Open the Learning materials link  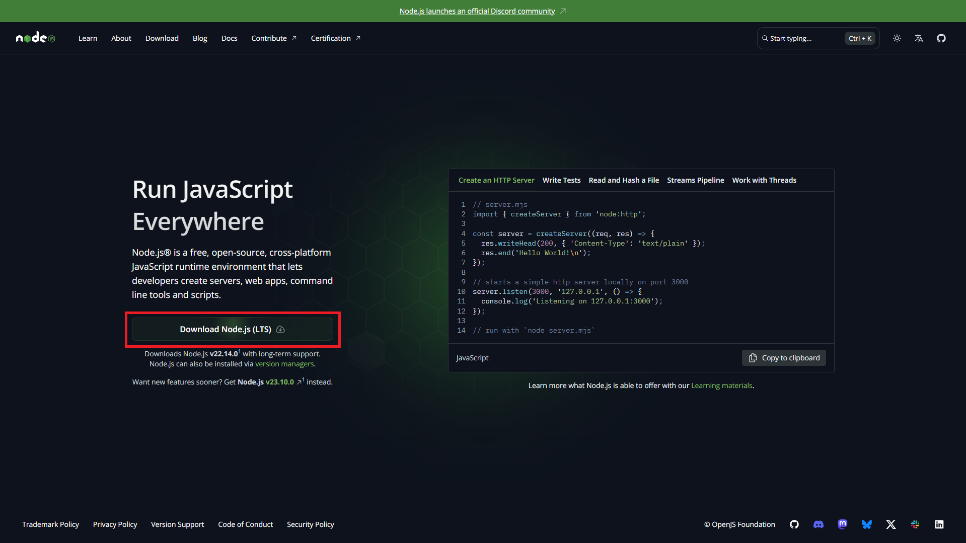pos(722,385)
